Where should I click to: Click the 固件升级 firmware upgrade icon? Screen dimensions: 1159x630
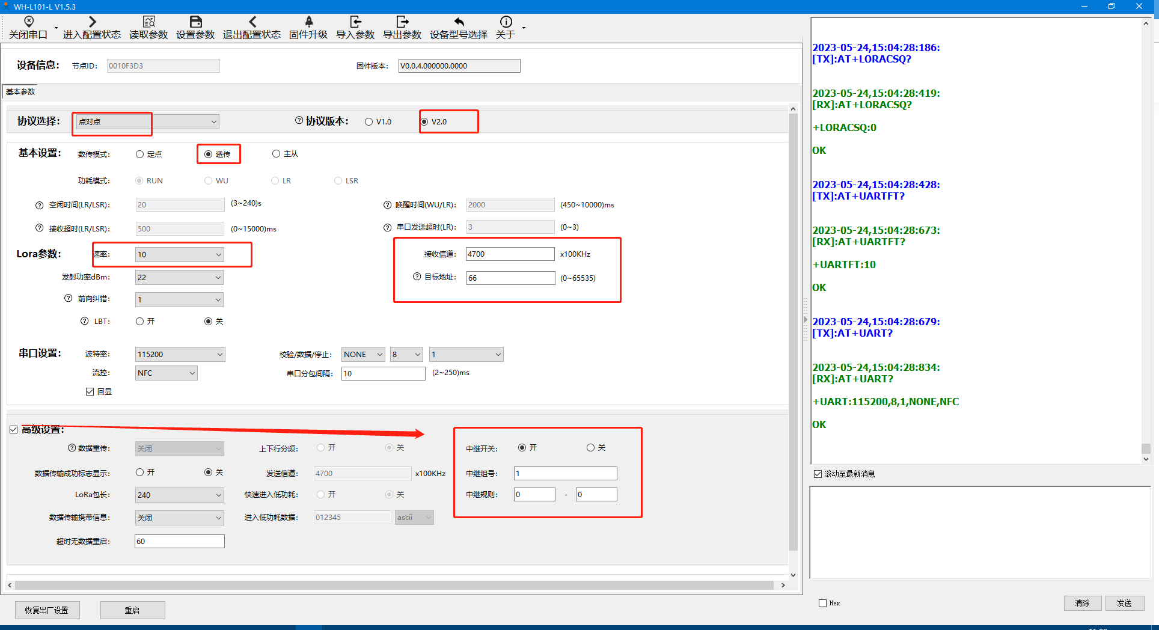pyautogui.click(x=308, y=22)
